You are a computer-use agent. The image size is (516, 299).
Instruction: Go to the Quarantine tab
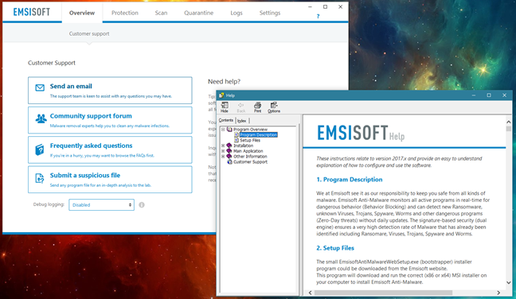[198, 13]
